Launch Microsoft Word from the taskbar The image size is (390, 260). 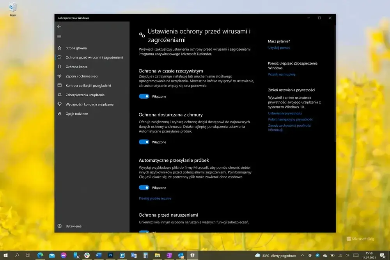pos(99,255)
